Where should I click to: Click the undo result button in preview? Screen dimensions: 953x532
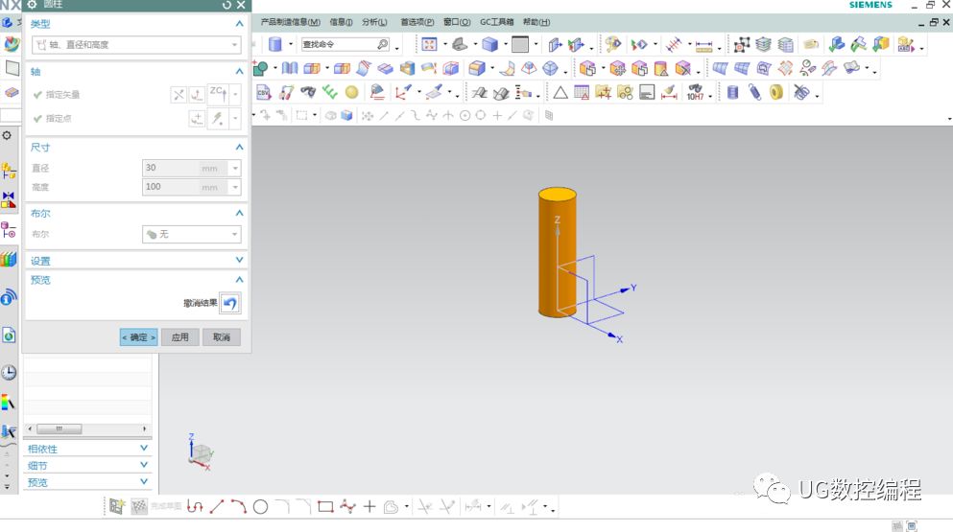click(x=229, y=303)
